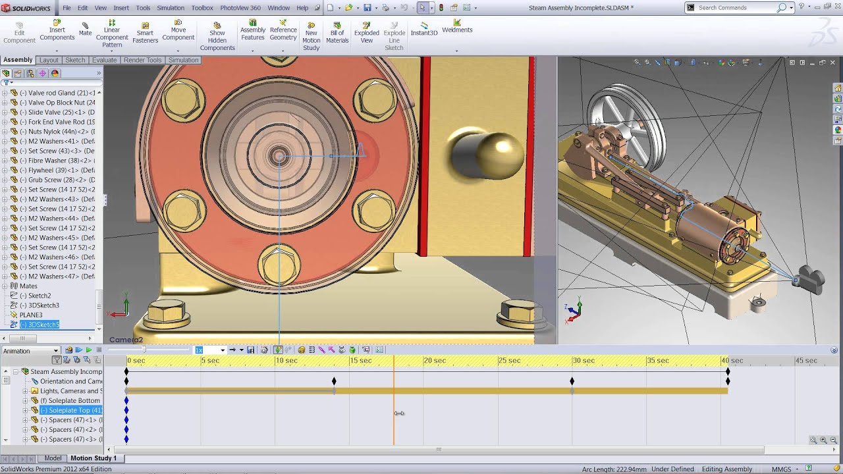Expand Soleplate Bottom in motion tree
Screen dimensions: 843x474
pyautogui.click(x=26, y=400)
